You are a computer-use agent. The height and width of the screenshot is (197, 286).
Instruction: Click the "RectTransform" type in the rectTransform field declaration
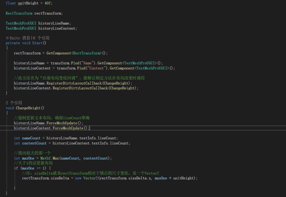[x=19, y=13]
